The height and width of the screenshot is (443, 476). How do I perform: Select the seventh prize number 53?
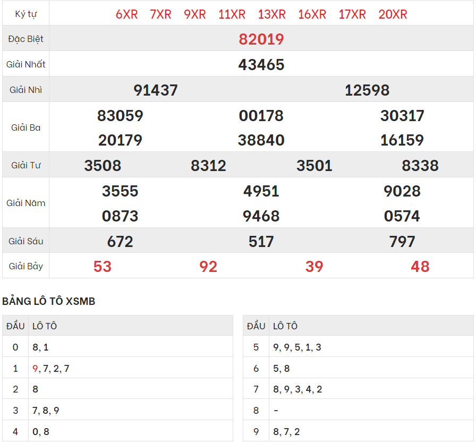click(x=103, y=267)
